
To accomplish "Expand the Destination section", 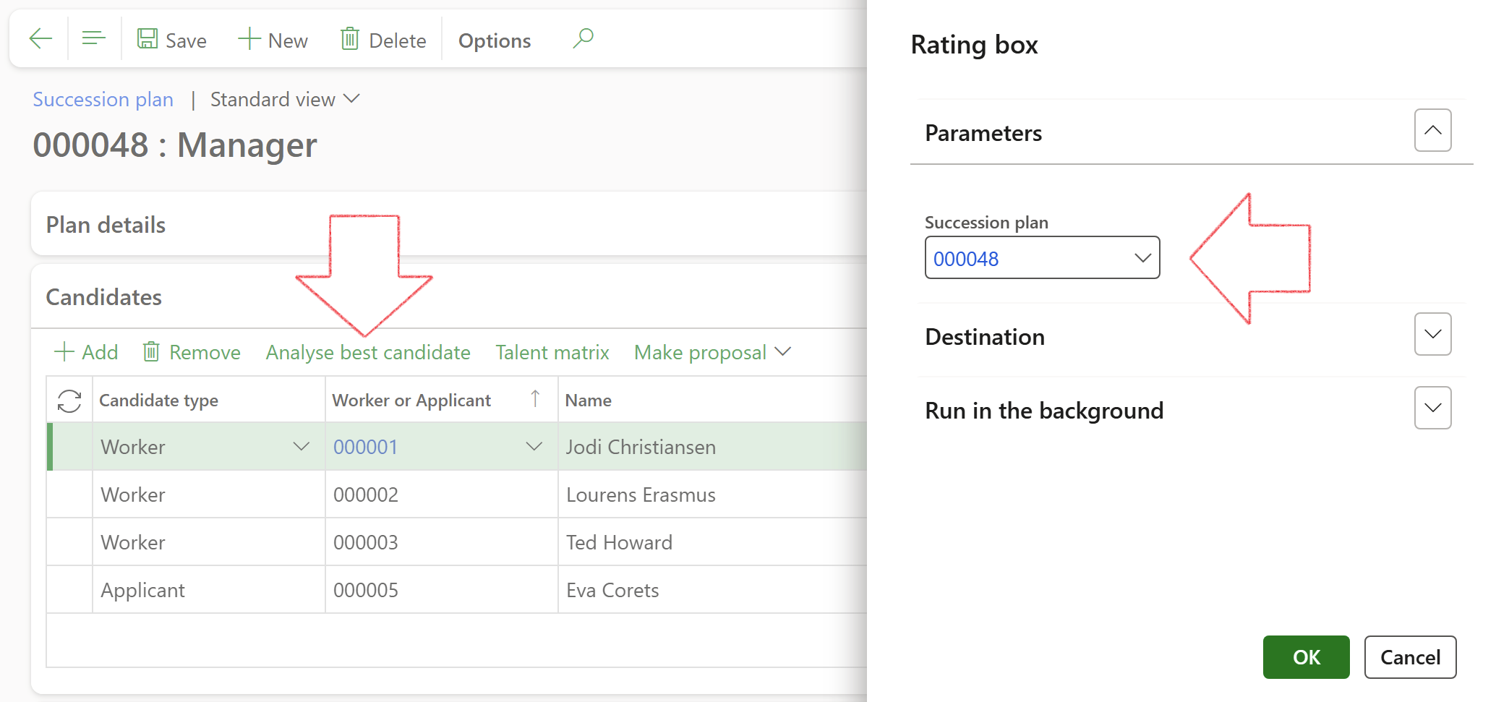I will [x=1432, y=335].
